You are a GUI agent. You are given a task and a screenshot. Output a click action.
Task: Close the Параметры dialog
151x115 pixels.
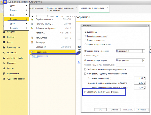(148, 26)
